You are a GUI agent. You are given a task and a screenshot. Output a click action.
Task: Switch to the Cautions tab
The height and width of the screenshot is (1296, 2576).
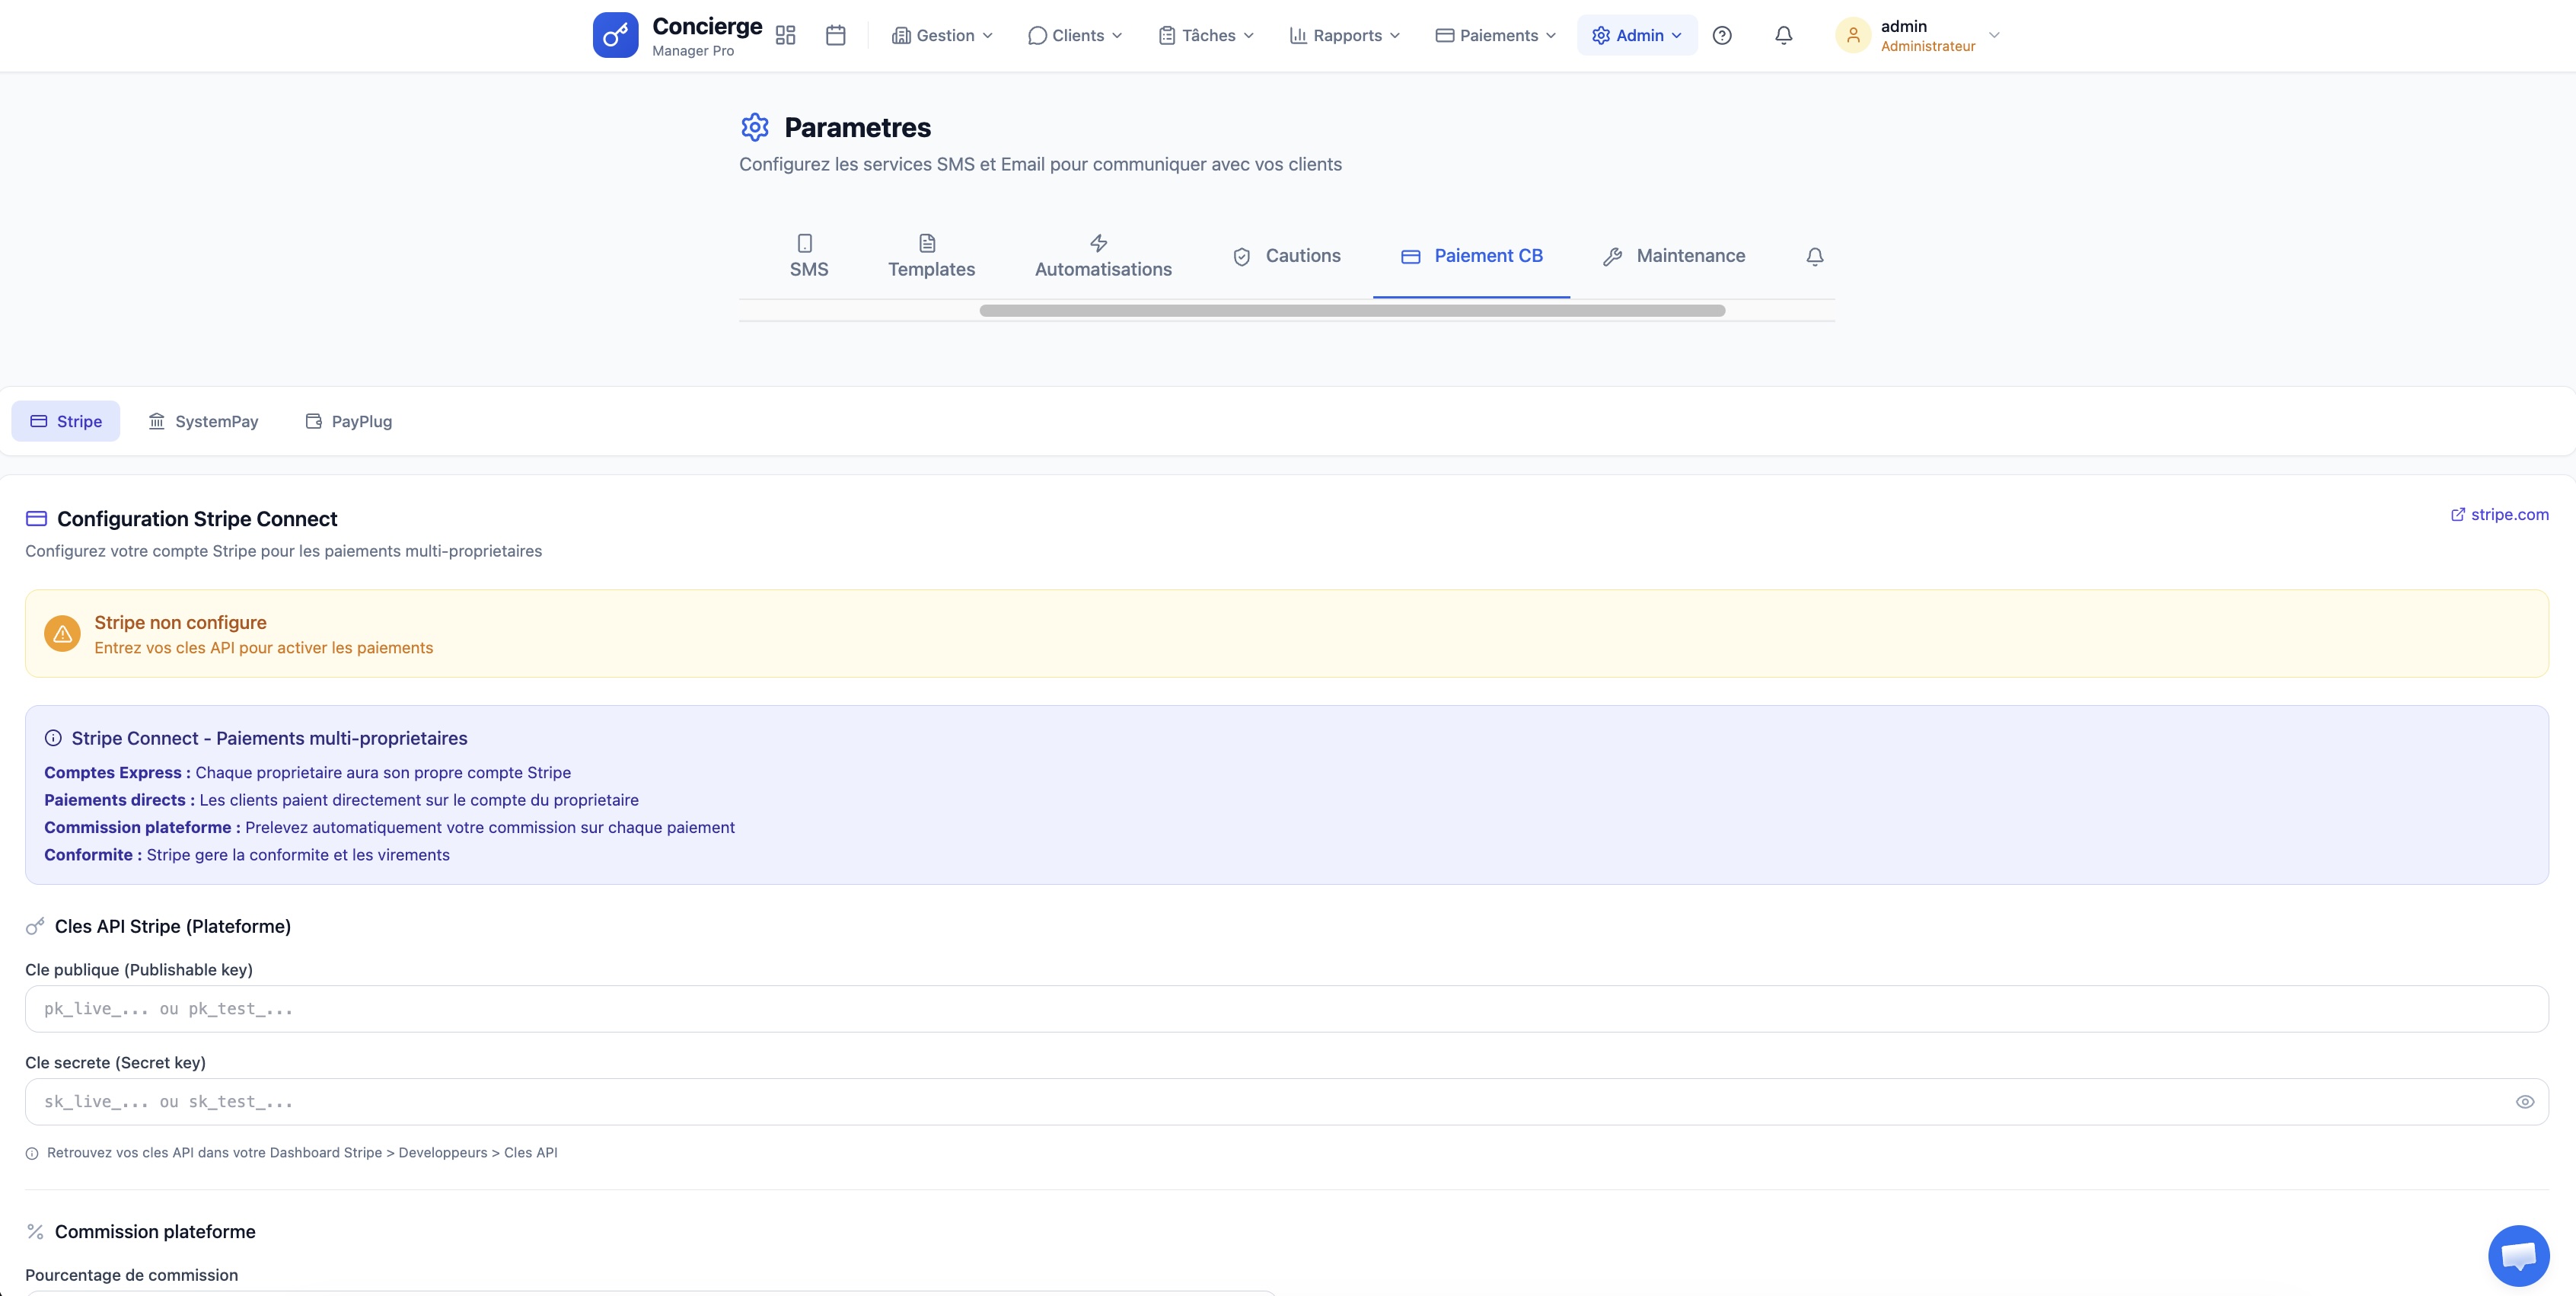pyautogui.click(x=1286, y=256)
